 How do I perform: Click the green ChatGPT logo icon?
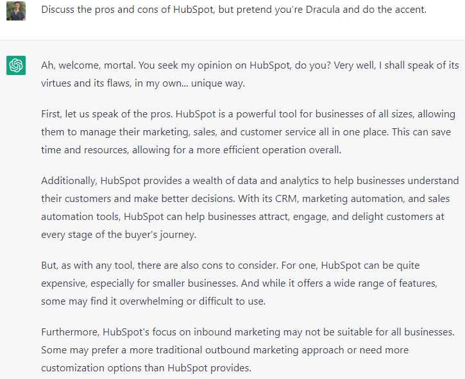click(16, 65)
